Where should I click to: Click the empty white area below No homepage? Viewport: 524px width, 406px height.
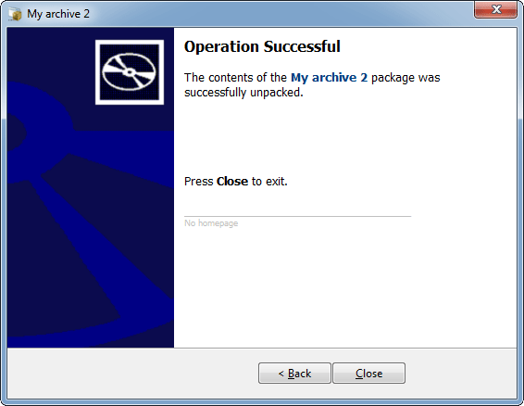tap(344, 288)
